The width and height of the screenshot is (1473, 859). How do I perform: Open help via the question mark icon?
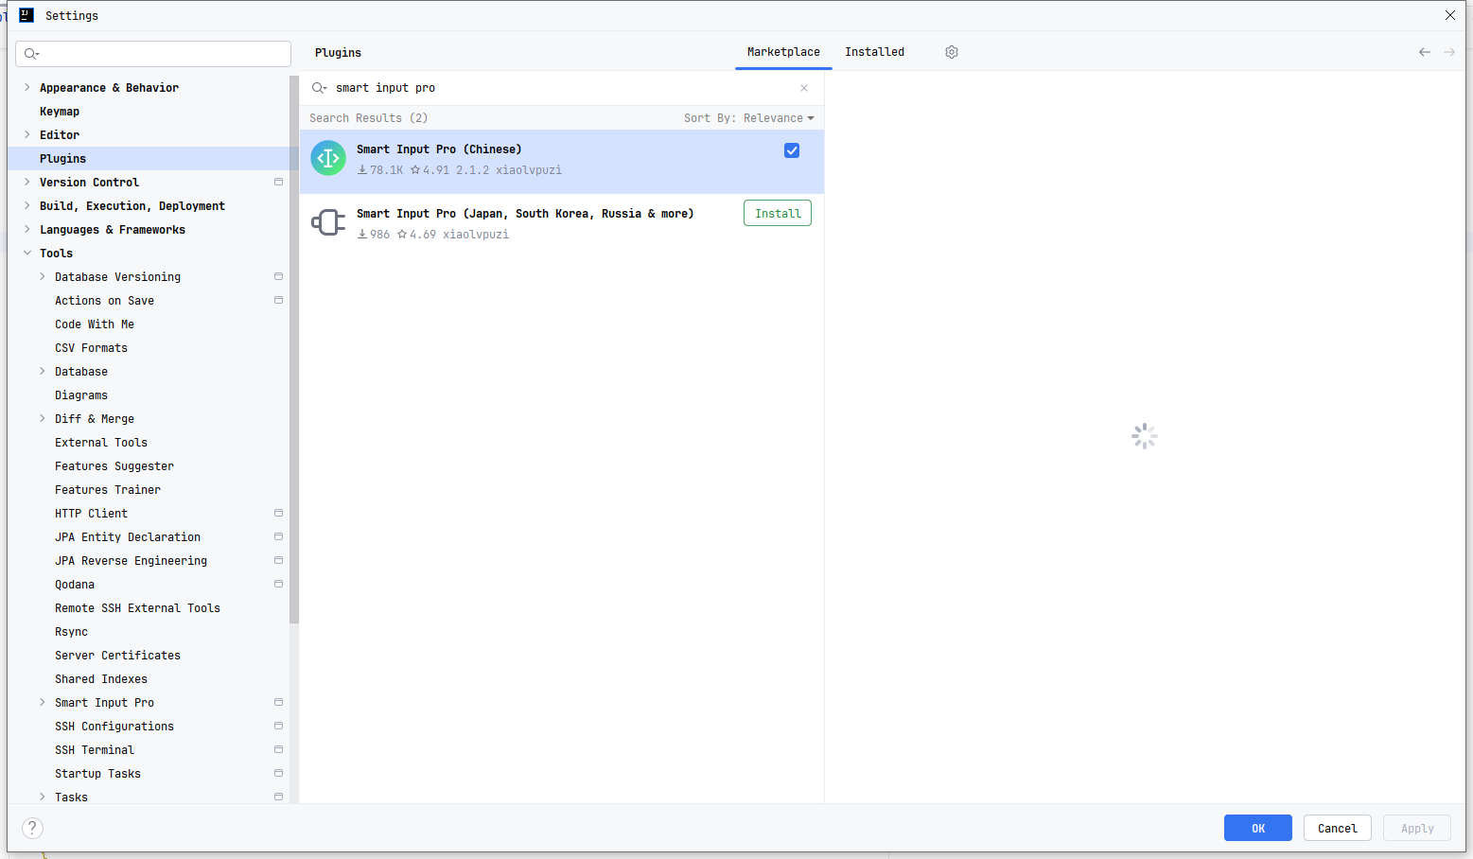tap(31, 828)
